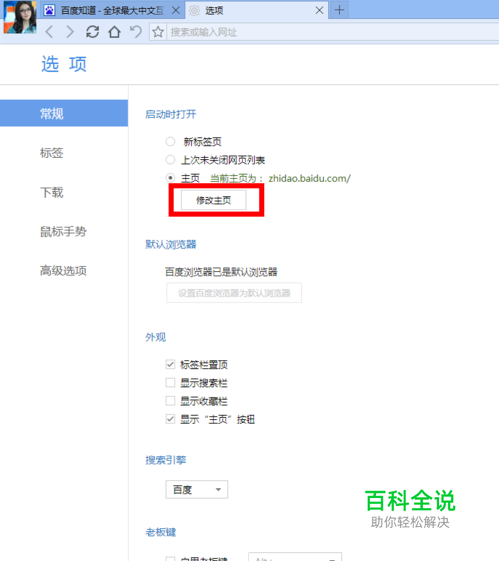
Task: Click the 外观 section heading
Action: pyautogui.click(x=156, y=337)
